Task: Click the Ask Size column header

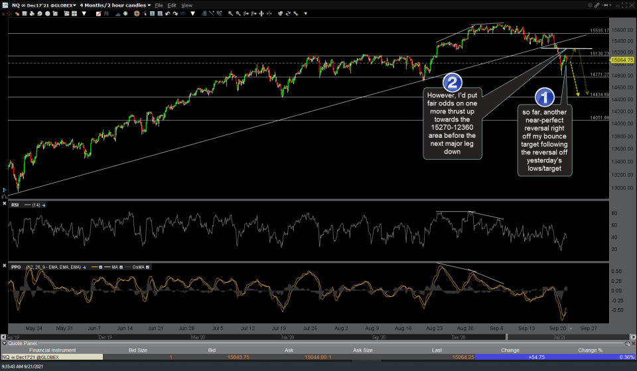Action: (362, 350)
